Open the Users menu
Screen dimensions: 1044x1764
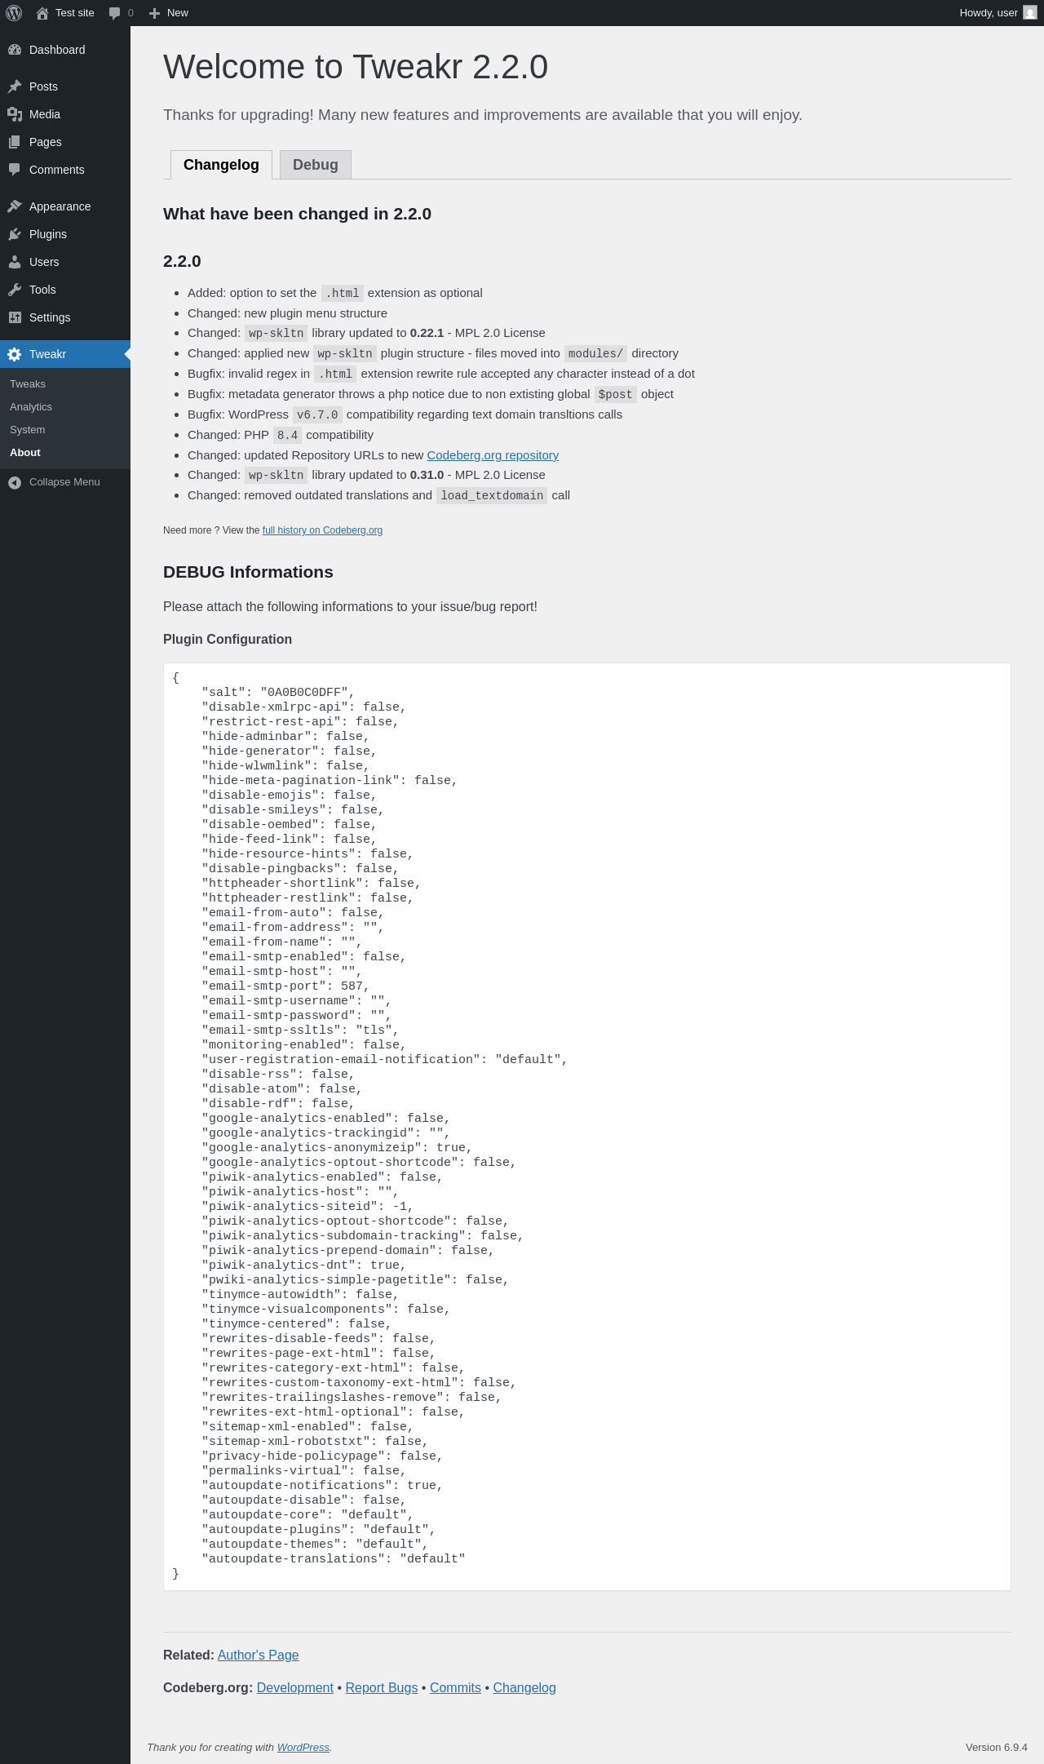tap(44, 262)
